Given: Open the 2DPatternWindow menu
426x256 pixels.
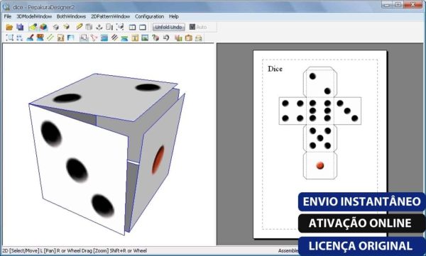Looking at the screenshot, I should pyautogui.click(x=110, y=16).
